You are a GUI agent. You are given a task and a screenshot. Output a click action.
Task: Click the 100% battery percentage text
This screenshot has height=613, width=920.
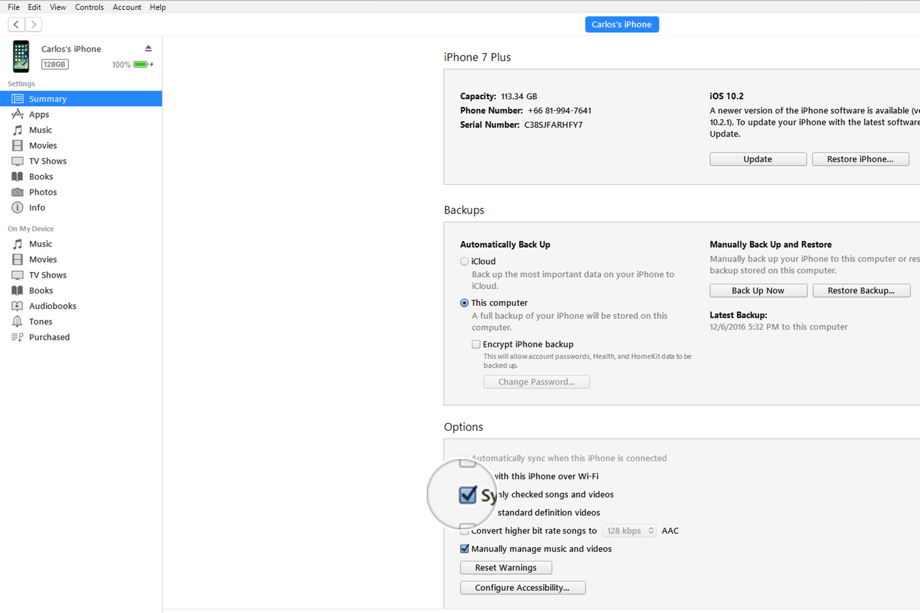pos(121,65)
